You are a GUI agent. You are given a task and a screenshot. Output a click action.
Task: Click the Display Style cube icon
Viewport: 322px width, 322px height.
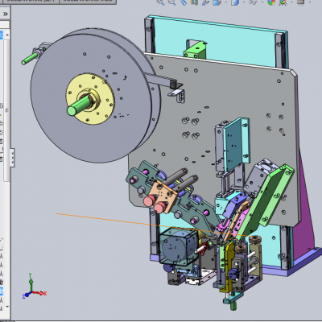click(217, 2)
